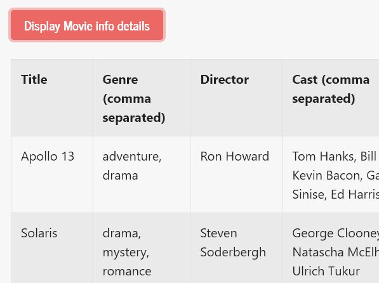Click the Sinise, Ed Harris cast line
The width and height of the screenshot is (379, 283).
[x=336, y=195]
